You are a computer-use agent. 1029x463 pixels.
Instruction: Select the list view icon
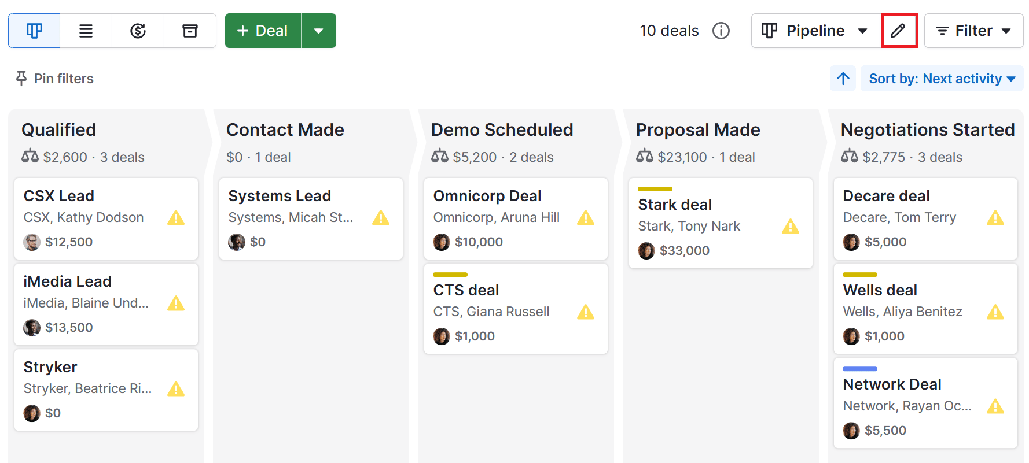(86, 31)
